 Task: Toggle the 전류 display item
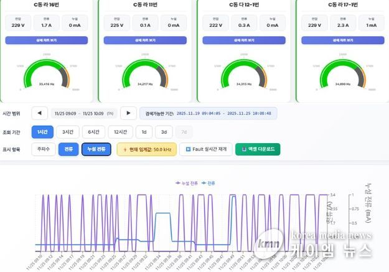click(68, 149)
